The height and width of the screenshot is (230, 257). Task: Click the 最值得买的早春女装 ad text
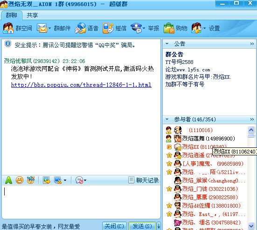coord(41,227)
